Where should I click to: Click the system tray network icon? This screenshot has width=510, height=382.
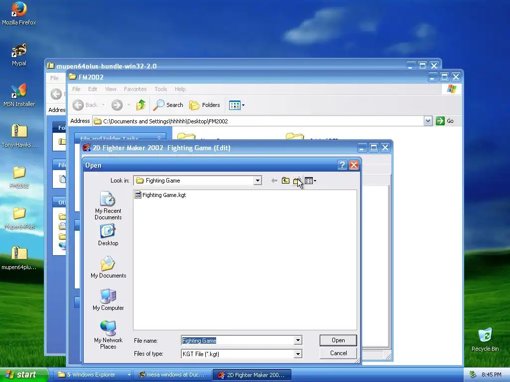473,375
